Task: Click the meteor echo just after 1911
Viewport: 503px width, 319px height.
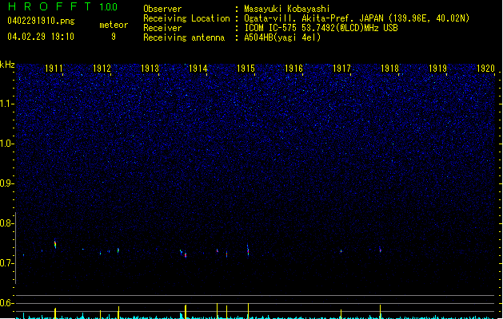Action: [x=55, y=245]
